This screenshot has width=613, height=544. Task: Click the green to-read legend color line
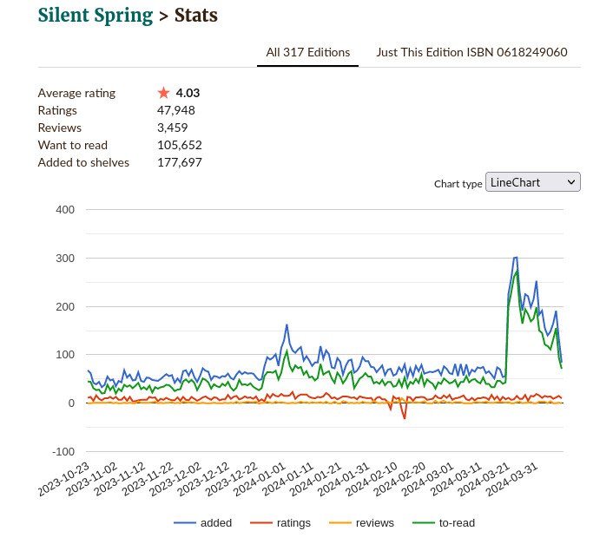pos(424,522)
